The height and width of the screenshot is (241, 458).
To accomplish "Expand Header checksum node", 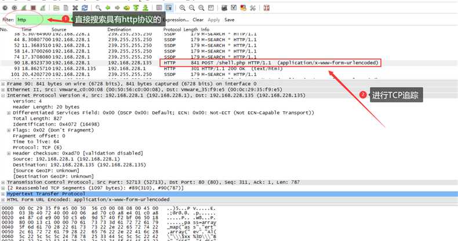I will 9,153.
